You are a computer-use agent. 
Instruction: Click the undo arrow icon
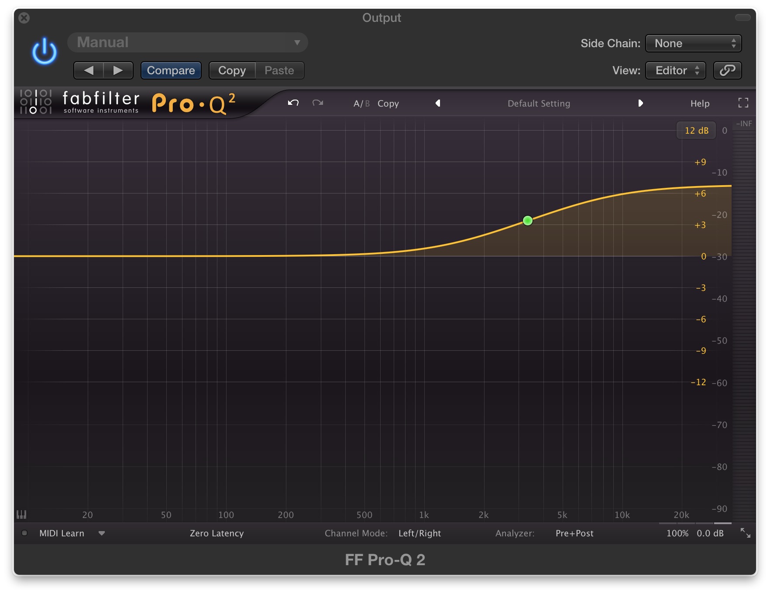click(293, 103)
